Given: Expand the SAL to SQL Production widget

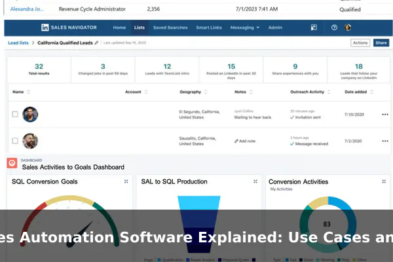Looking at the screenshot, I should (255, 181).
